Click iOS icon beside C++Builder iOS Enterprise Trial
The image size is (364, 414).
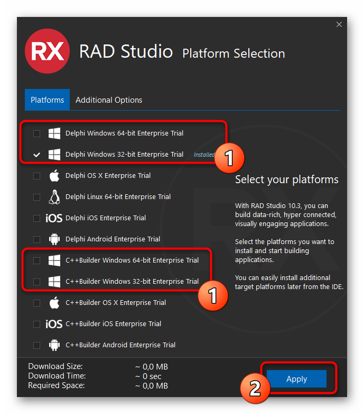point(54,324)
